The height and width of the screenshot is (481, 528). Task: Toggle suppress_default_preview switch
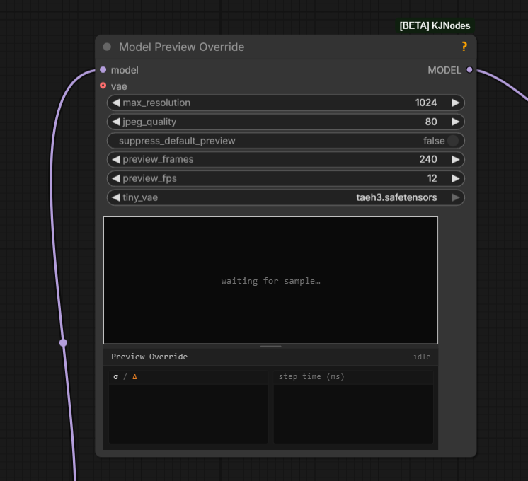[453, 141]
